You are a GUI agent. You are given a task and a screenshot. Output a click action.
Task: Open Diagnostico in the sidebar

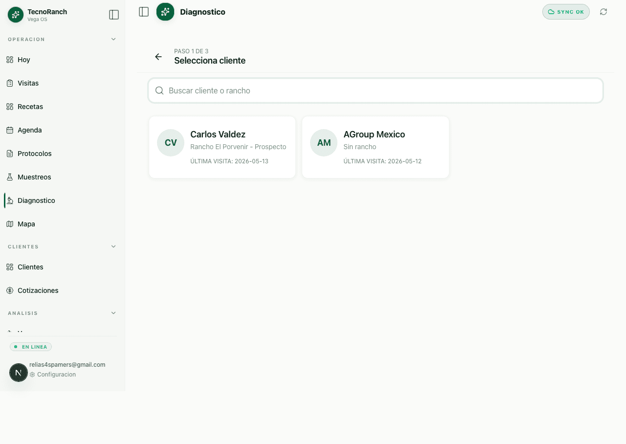tap(61, 200)
